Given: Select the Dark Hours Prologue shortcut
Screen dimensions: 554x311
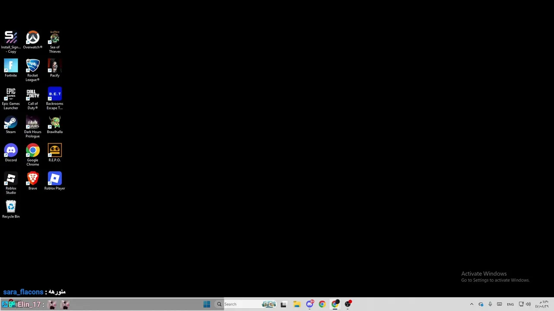Looking at the screenshot, I should (x=32, y=127).
